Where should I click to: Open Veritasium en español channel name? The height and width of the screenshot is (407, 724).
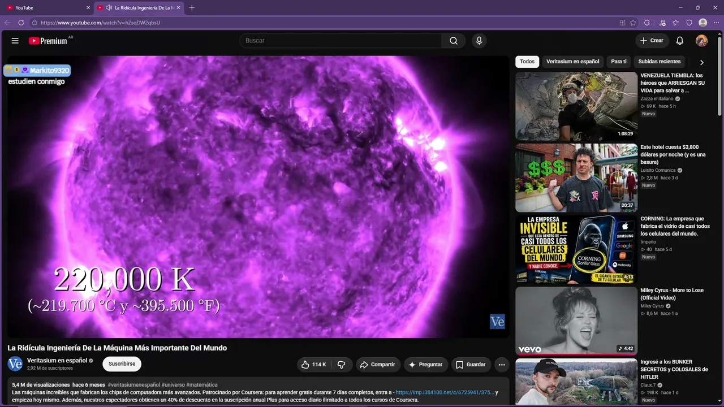(57, 361)
